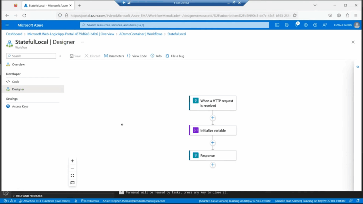Open the Azure portal hamburger menu

7,25
